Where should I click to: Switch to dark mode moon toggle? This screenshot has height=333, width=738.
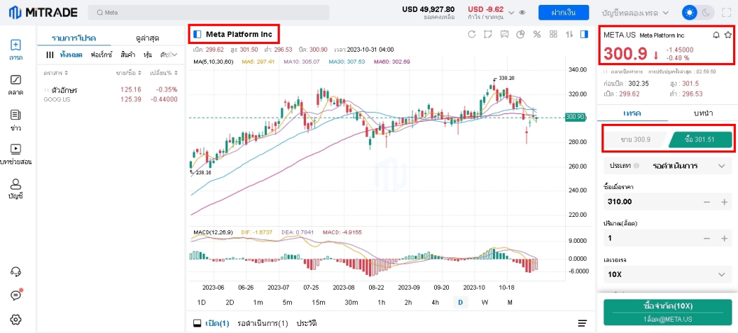(707, 13)
